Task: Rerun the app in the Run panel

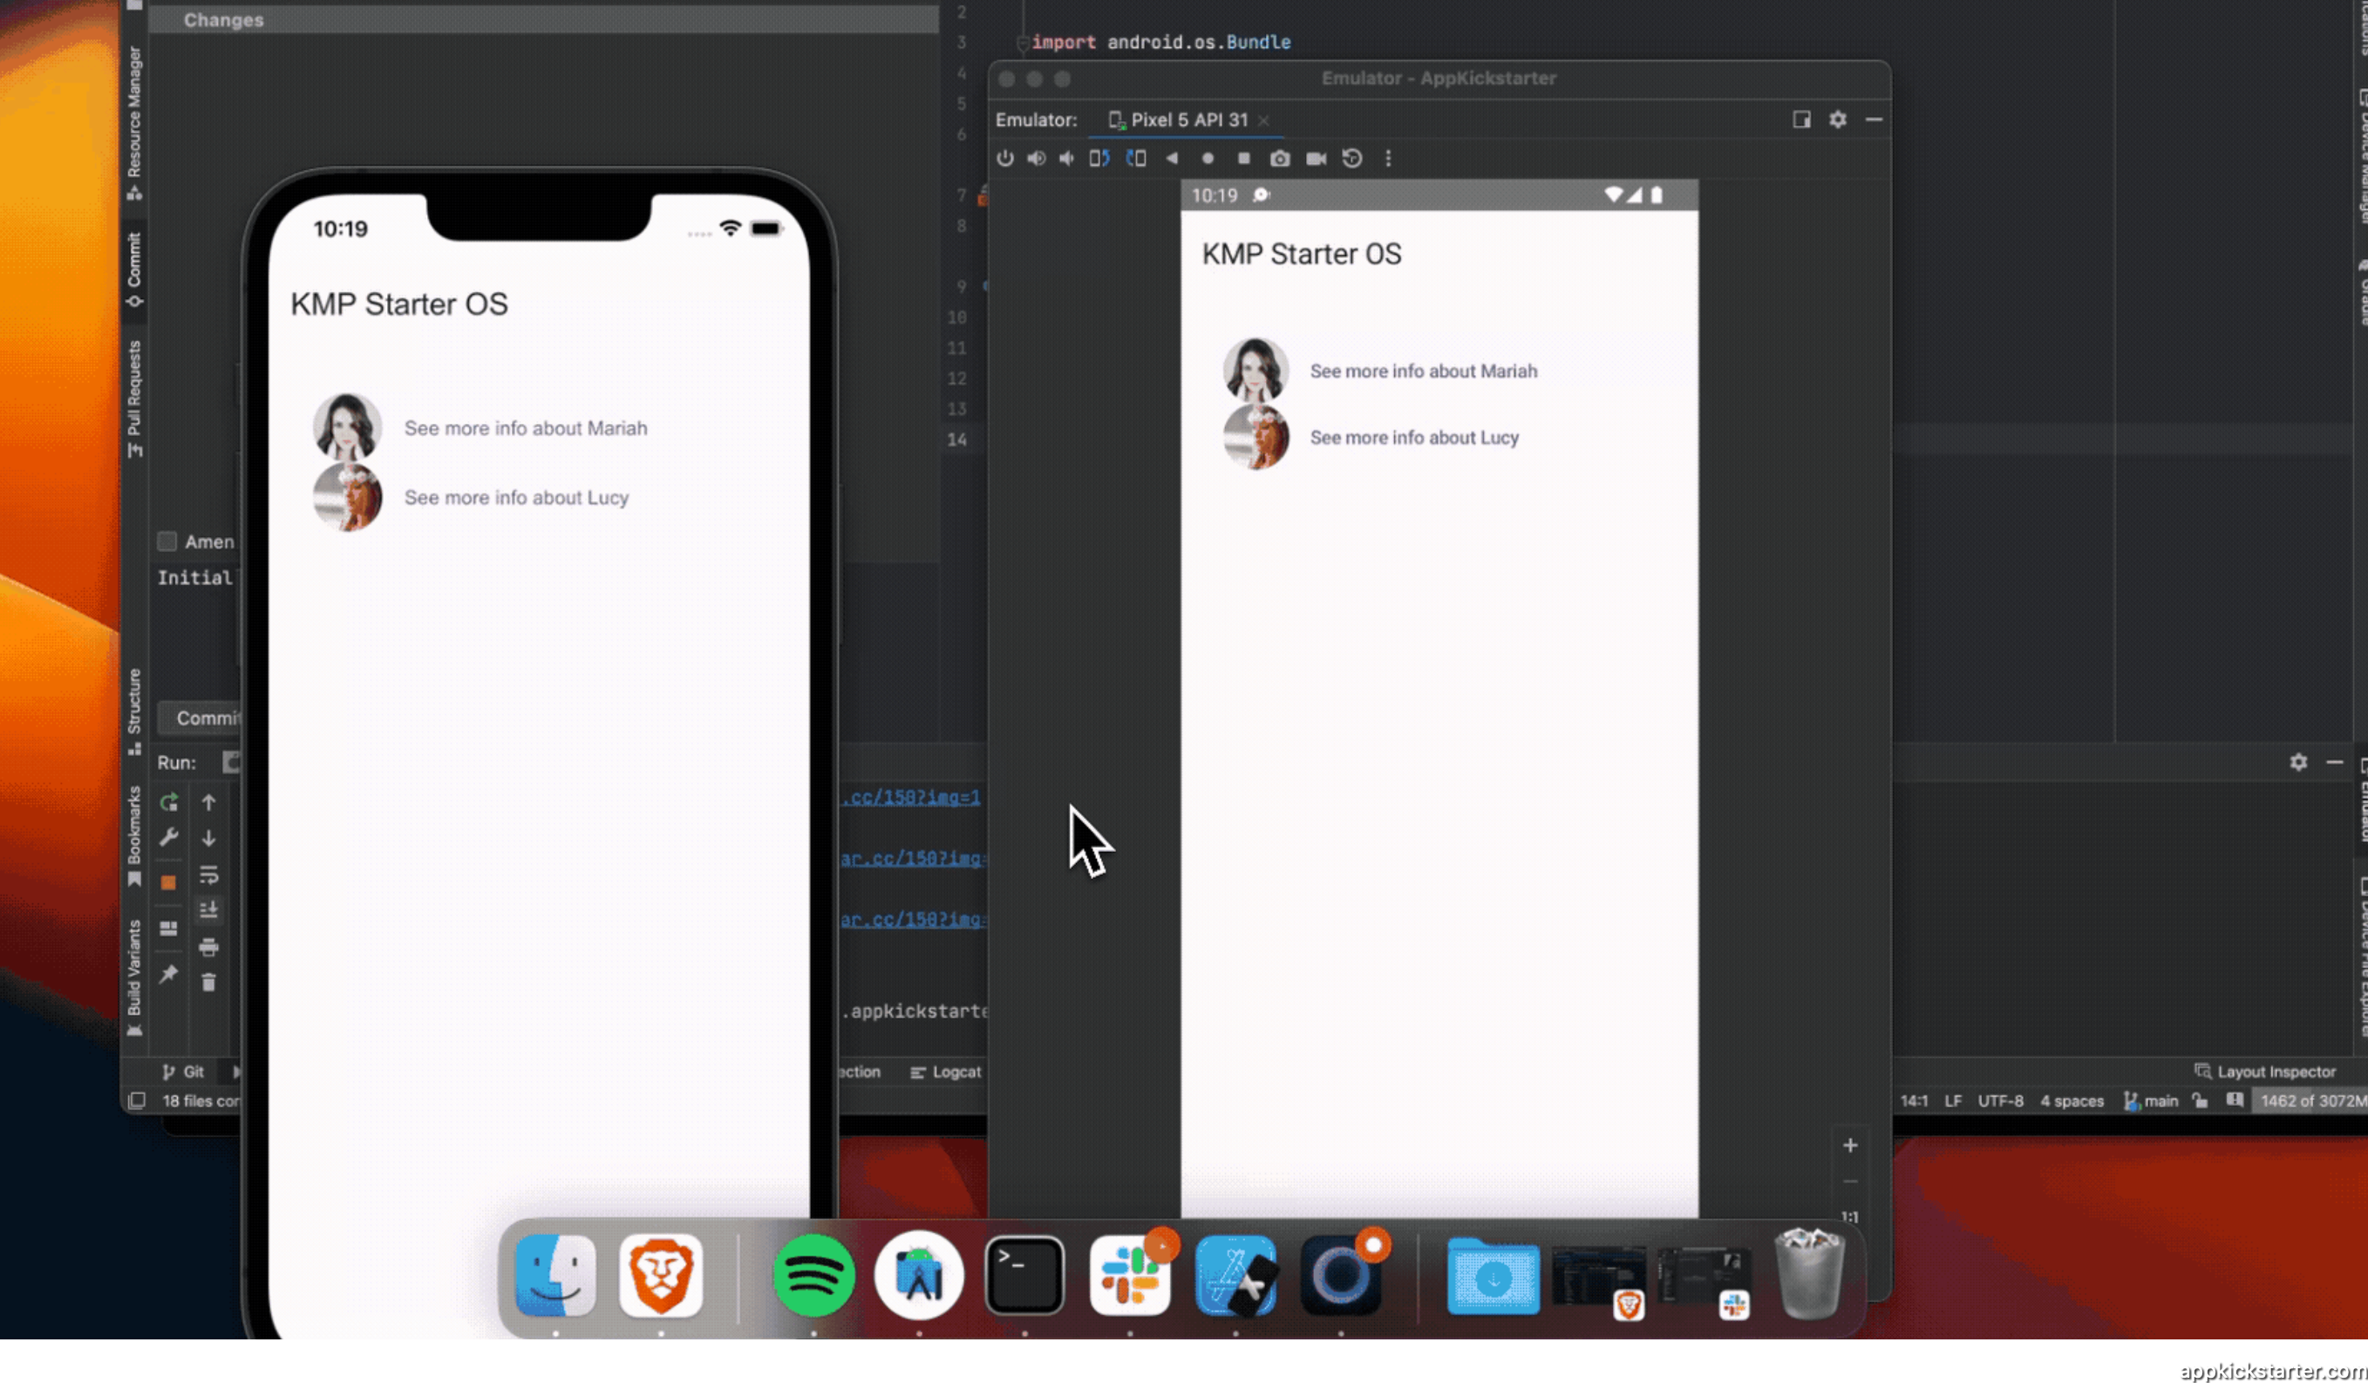Action: coord(168,802)
